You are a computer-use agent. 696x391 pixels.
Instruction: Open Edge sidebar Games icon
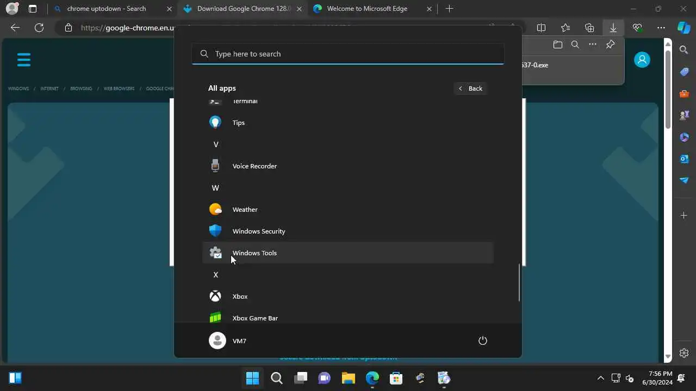[x=684, y=115]
